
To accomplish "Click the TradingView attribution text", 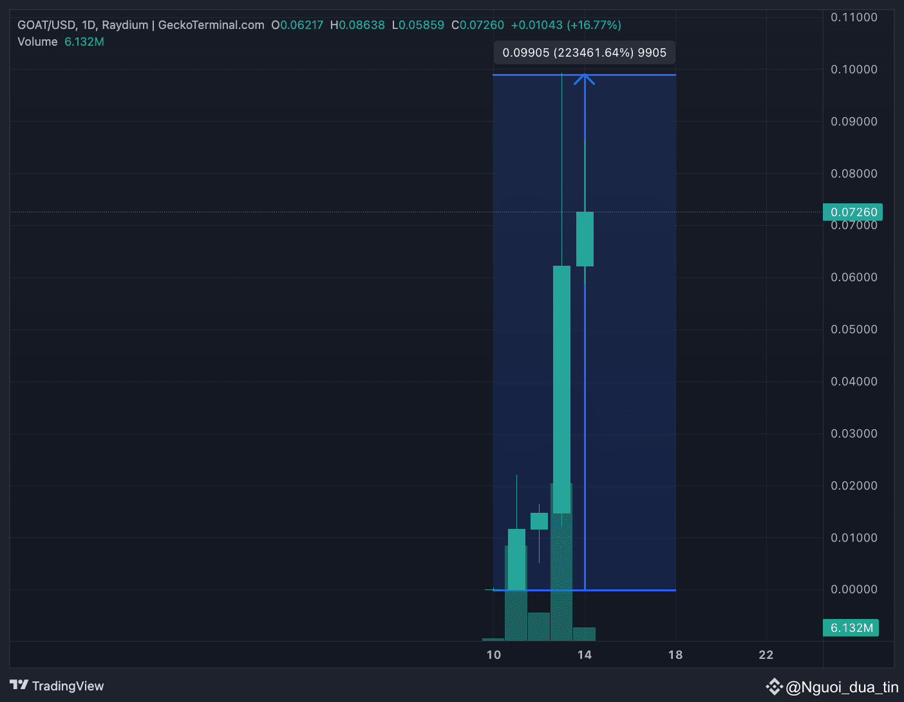I will pos(68,686).
